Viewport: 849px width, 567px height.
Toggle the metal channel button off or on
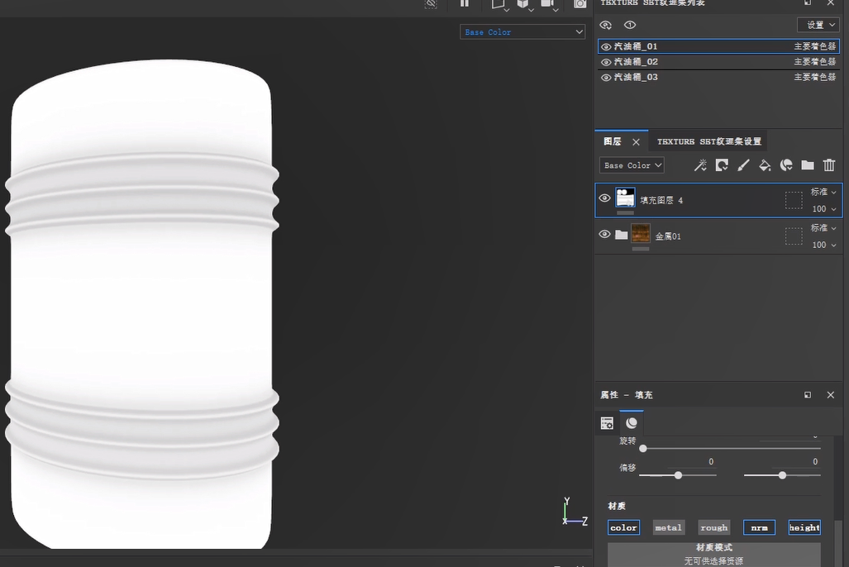coord(668,527)
